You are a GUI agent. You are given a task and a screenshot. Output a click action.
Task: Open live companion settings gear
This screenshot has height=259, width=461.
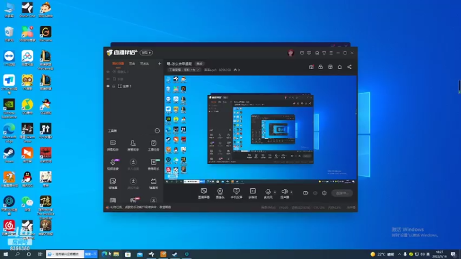324,193
